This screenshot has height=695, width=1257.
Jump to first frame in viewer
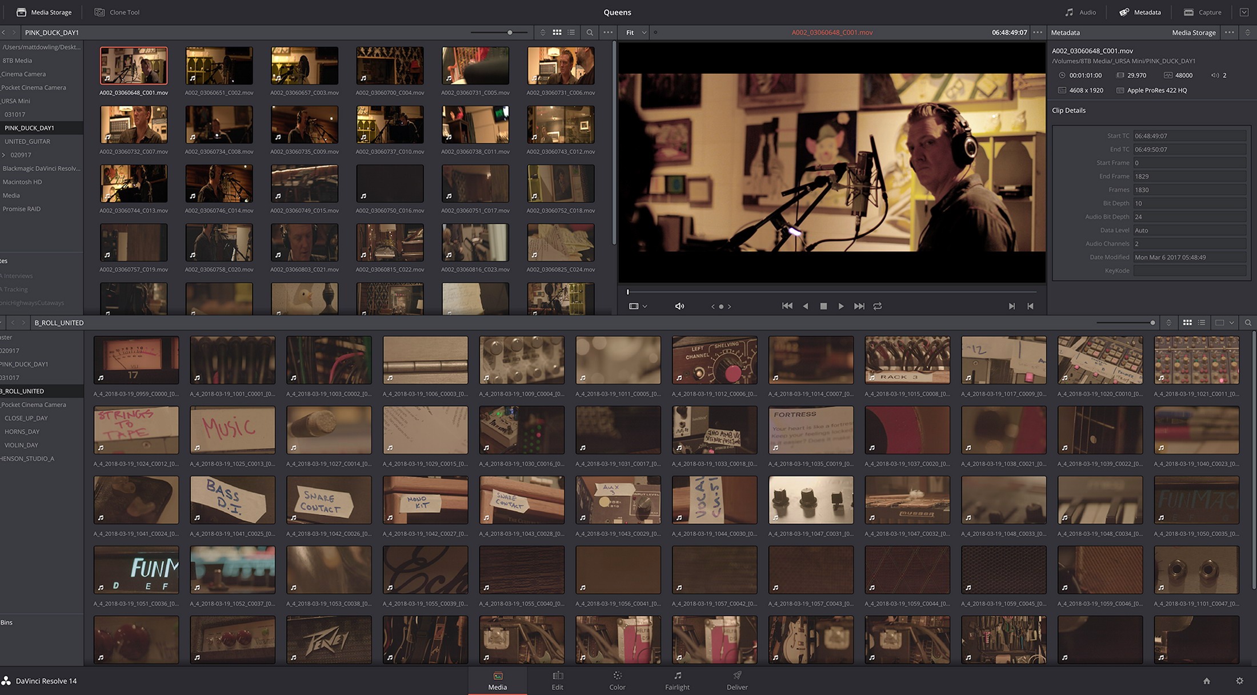(x=787, y=306)
